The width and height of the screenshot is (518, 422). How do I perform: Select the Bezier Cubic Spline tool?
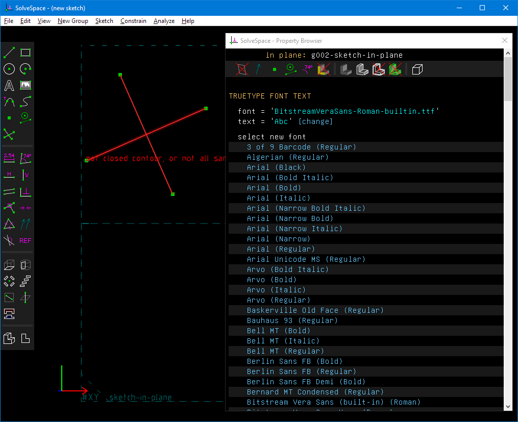click(x=25, y=102)
